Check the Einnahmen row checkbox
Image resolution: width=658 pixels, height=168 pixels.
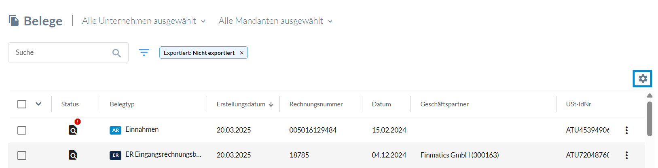(22, 131)
